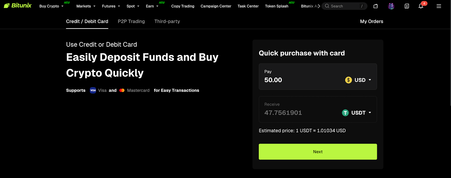This screenshot has width=451, height=178.
Task: Select Copy Trading from the navbar
Action: pyautogui.click(x=183, y=6)
